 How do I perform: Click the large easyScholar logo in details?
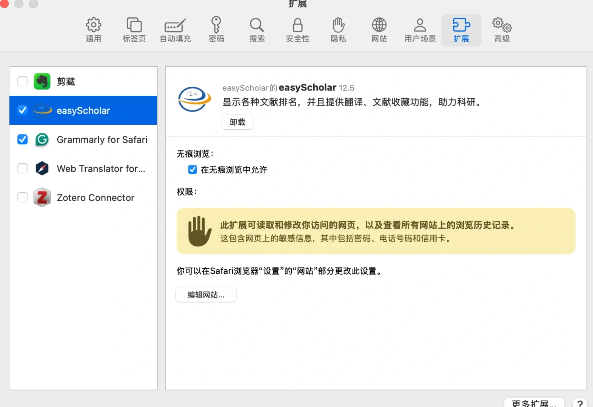point(194,99)
